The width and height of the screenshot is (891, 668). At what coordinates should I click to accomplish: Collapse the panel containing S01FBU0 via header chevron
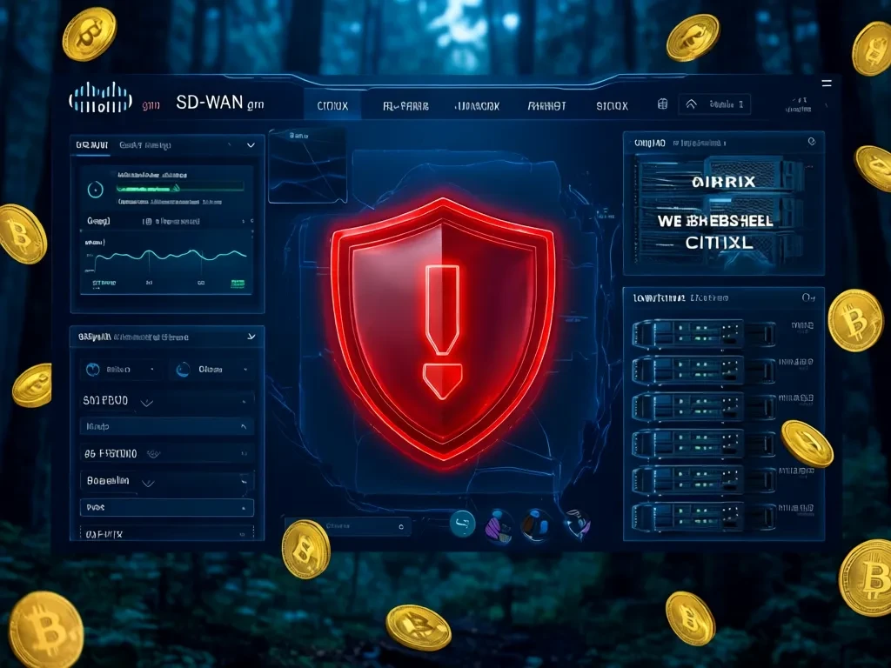[x=251, y=337]
